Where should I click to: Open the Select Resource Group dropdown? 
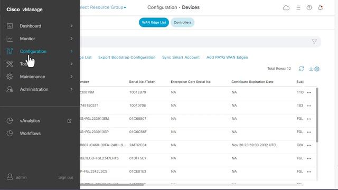pos(103,7)
